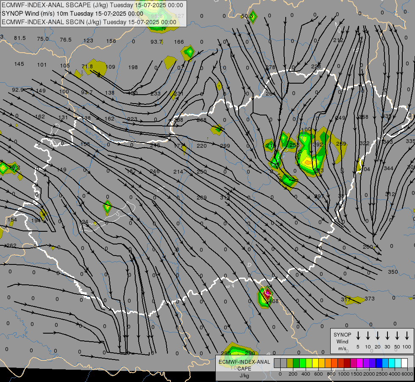Pick the crimson-pink swatch before 1500 tick
The image size is (415, 382).
(x=354, y=363)
